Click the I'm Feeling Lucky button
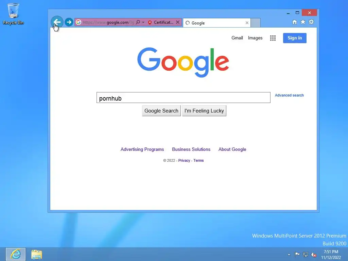 204,111
